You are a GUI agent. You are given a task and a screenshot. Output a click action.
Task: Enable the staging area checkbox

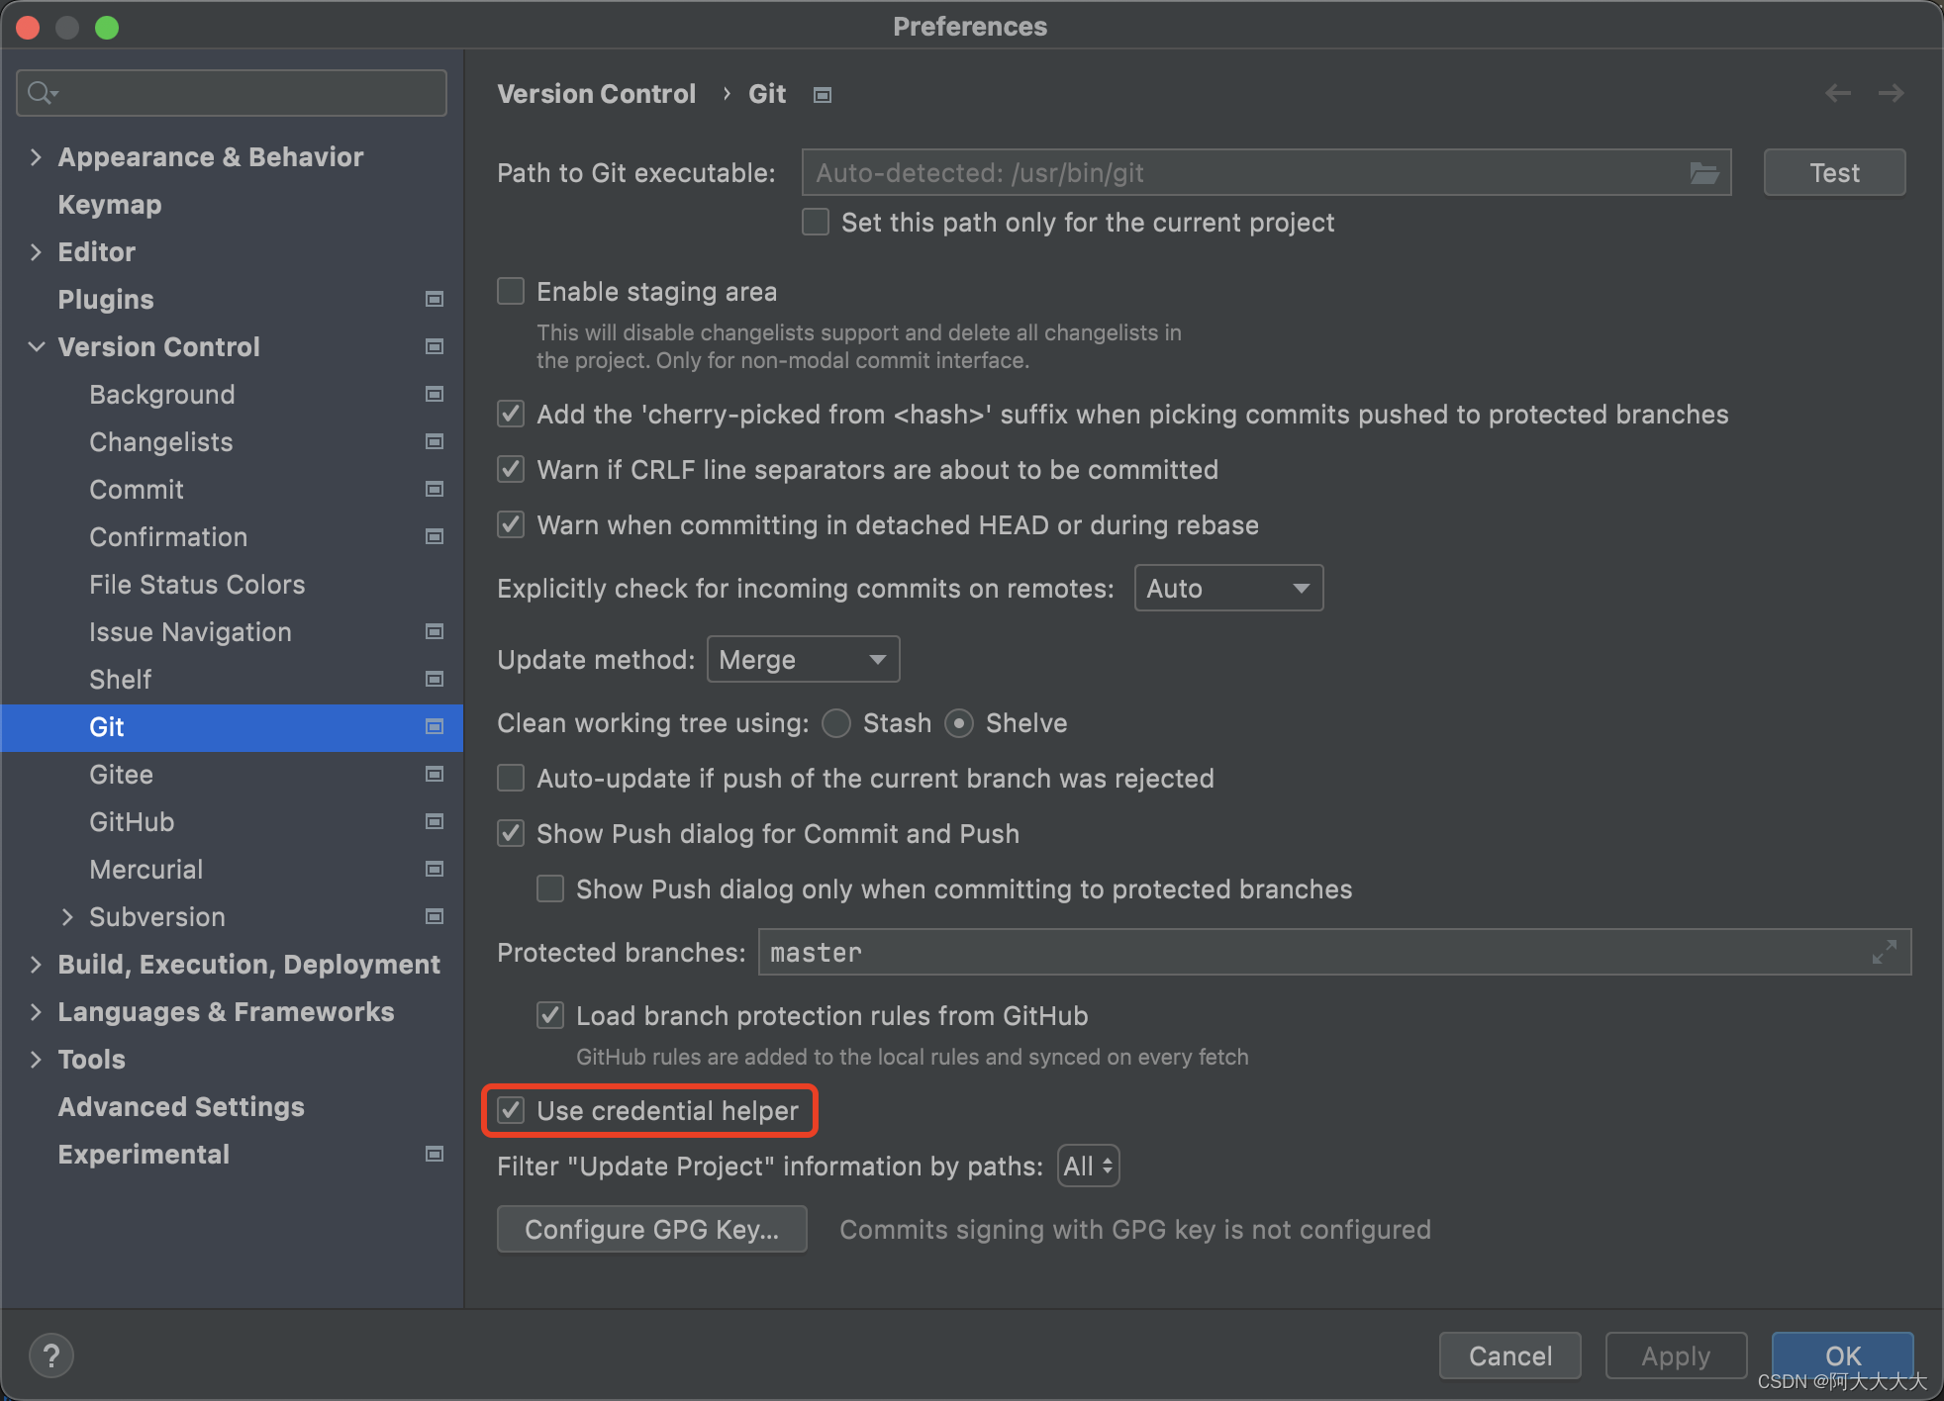[510, 290]
